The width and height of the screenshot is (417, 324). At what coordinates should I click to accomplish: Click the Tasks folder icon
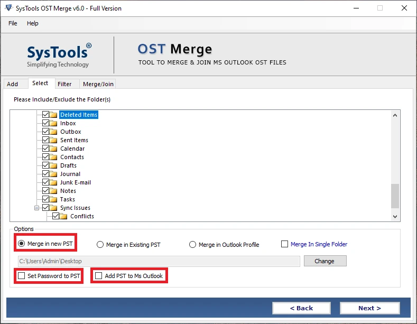[53, 199]
